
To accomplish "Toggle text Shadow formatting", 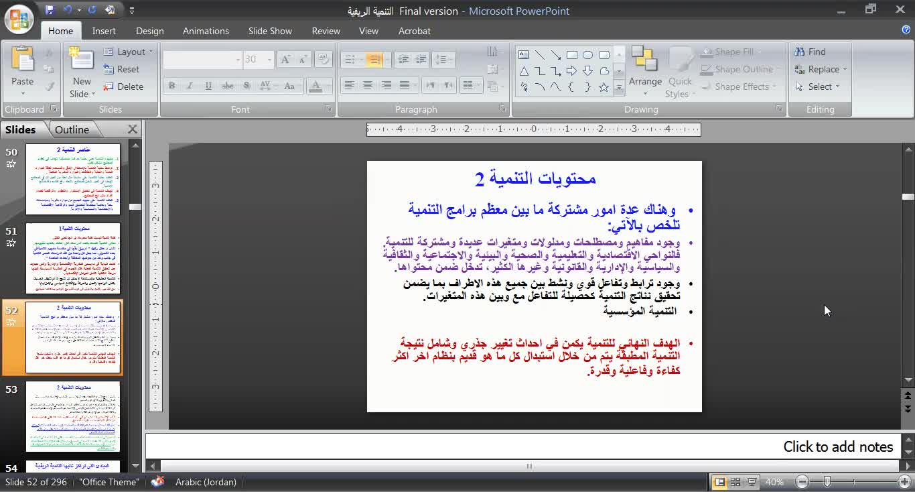I will click(247, 86).
